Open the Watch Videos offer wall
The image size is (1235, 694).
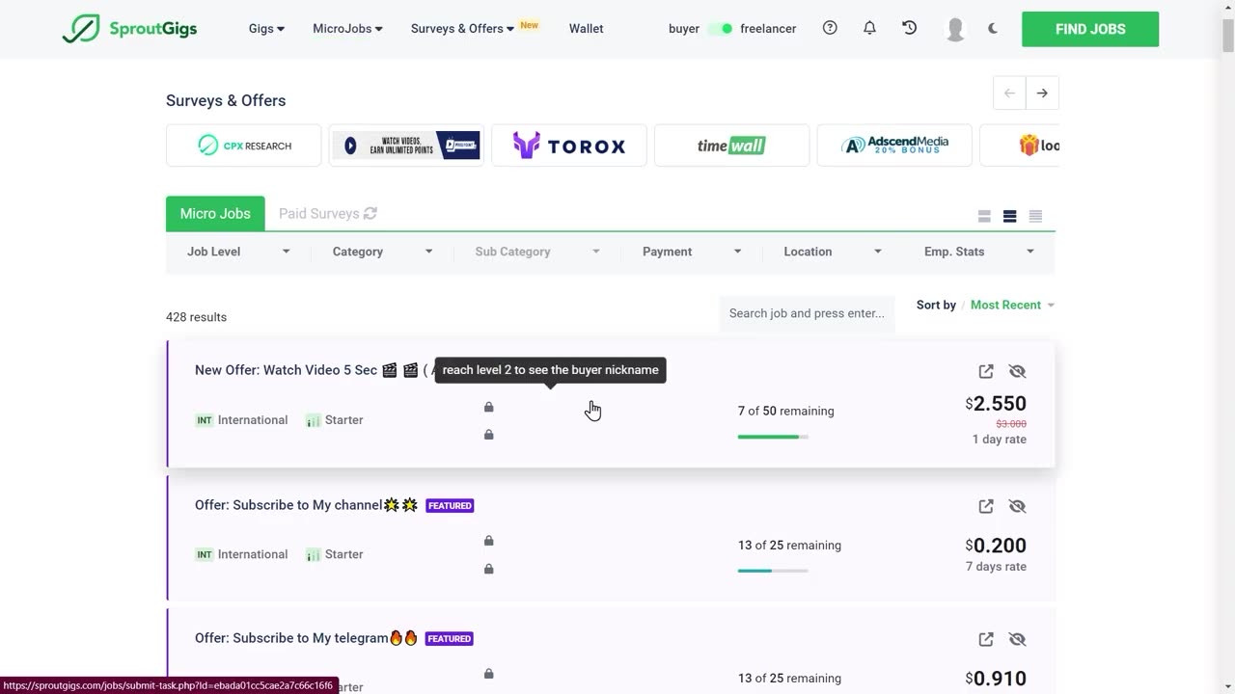pyautogui.click(x=406, y=146)
